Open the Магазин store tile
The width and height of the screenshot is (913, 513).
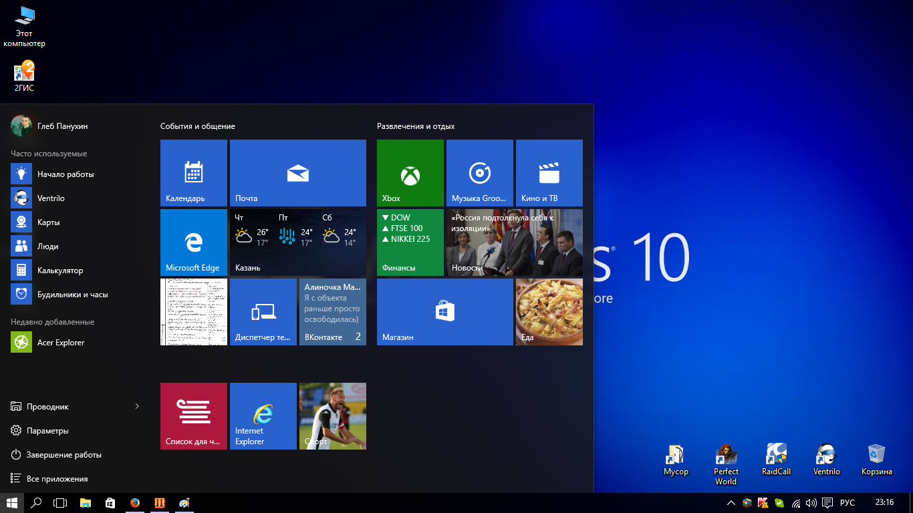coord(444,312)
